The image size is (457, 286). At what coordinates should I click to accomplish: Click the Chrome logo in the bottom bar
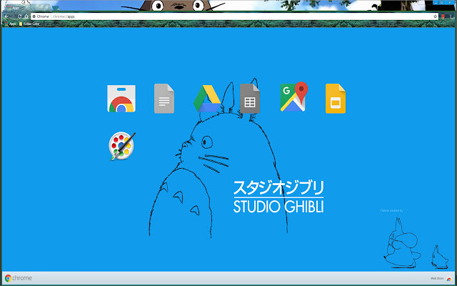pyautogui.click(x=18, y=278)
